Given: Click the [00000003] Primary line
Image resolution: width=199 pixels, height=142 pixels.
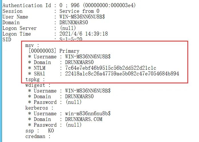Looking at the screenshot, I should coord(54,51).
